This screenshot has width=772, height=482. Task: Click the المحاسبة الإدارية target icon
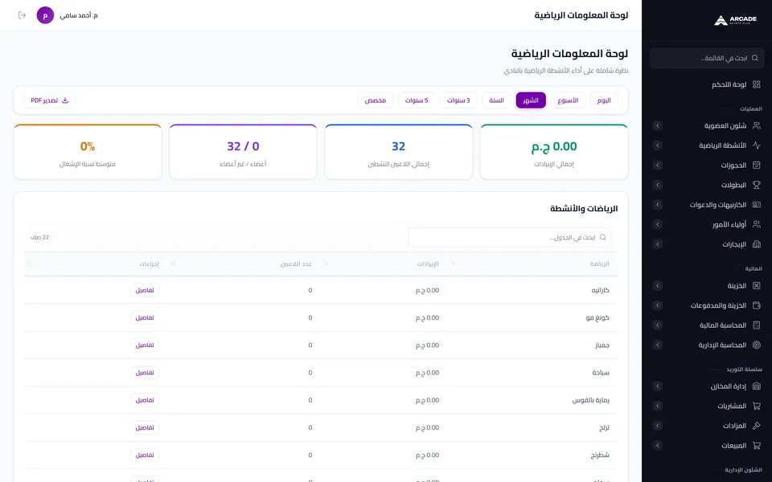(757, 345)
